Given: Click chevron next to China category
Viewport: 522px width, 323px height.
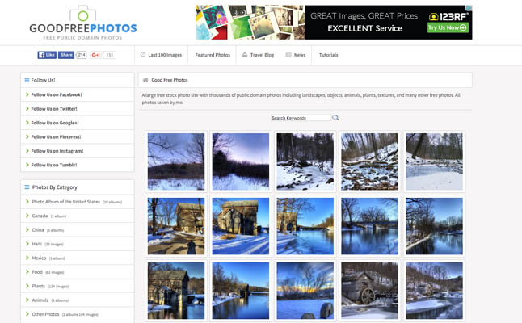Looking at the screenshot, I should 27,229.
